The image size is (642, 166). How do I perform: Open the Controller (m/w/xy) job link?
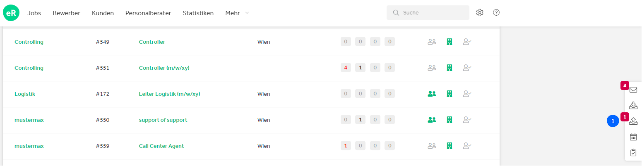point(164,68)
